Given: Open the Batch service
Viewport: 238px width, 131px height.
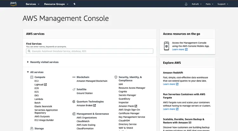Looking at the screenshot, I should point(37,103).
